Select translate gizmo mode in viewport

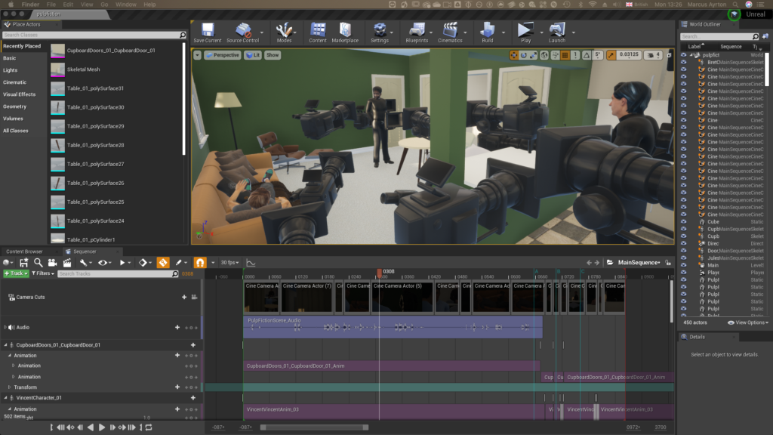[514, 55]
